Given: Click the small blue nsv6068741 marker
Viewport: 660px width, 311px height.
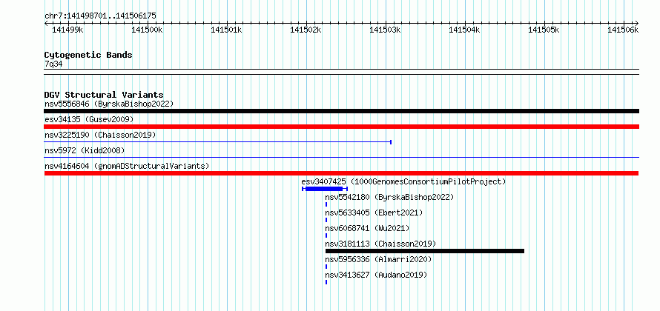Looking at the screenshot, I should [x=326, y=235].
